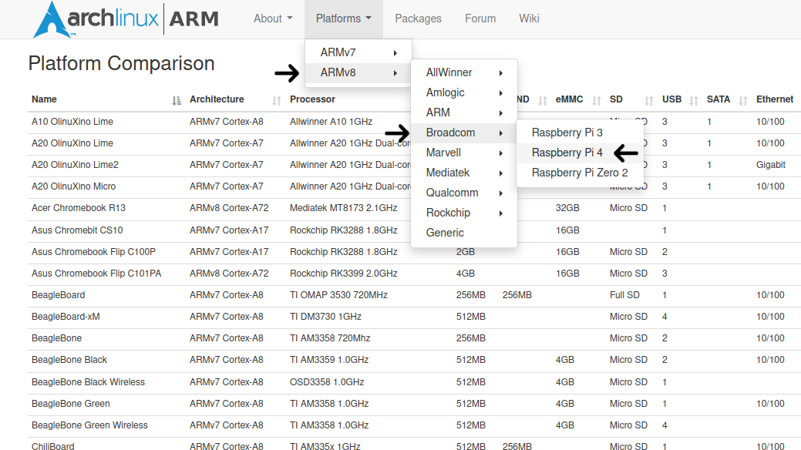Expand the ARMv8 submenu
Screen dimensions: 801x450
point(358,72)
